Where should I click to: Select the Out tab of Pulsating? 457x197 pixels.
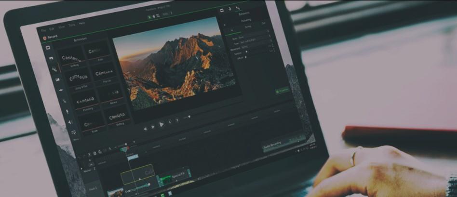(264, 23)
